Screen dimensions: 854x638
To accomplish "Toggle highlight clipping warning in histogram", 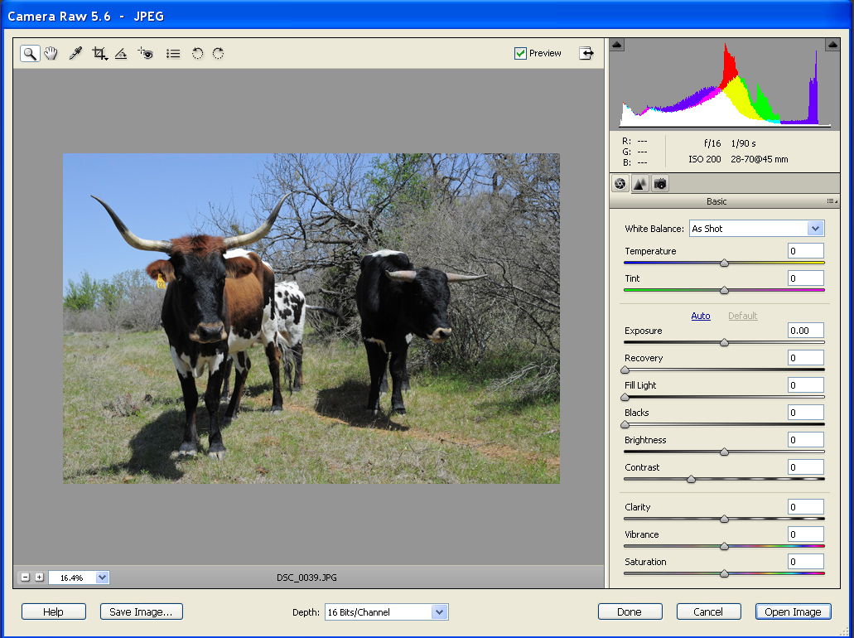I will coord(832,45).
